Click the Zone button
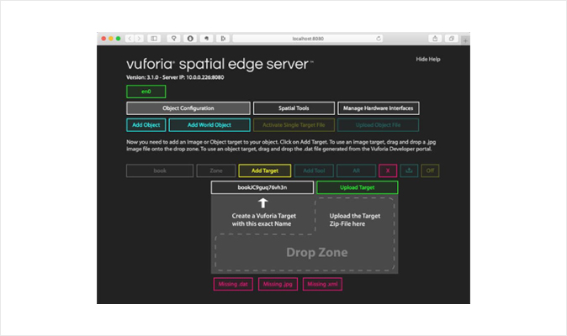567x336 pixels. click(x=216, y=171)
